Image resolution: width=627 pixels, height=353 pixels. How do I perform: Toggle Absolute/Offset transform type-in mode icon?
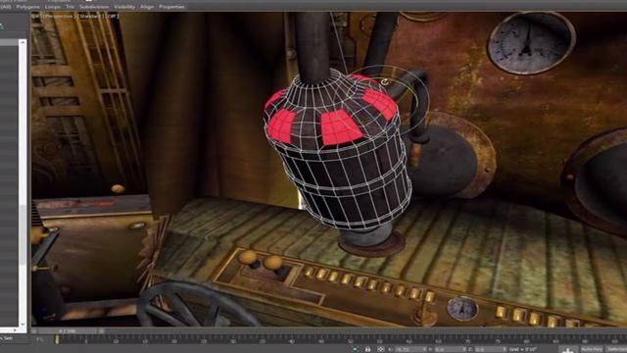(381, 349)
